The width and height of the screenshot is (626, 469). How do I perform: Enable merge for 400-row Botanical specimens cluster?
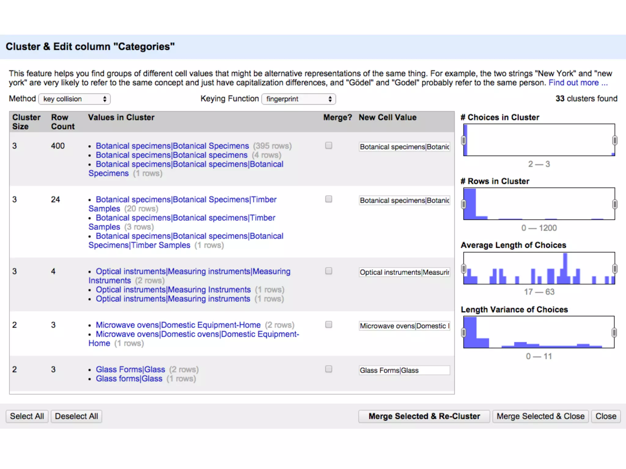click(329, 146)
